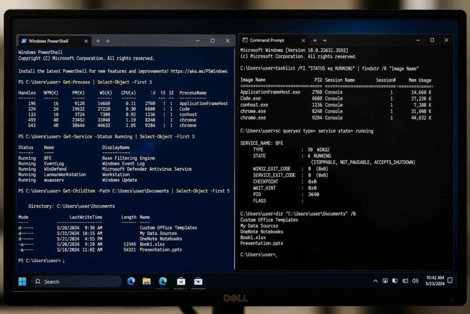Open File Explorer from the taskbar
Viewport: 470px width, 314px height.
click(147, 281)
